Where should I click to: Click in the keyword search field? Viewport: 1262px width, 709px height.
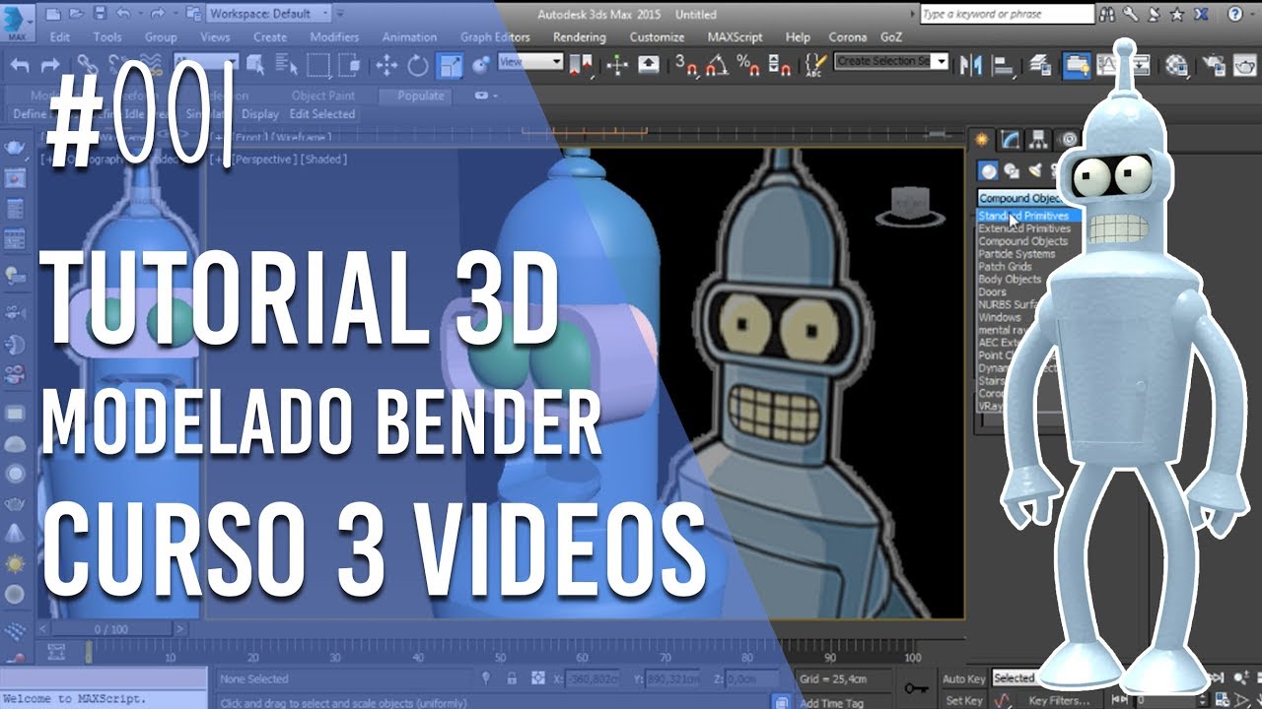[x=1007, y=14]
